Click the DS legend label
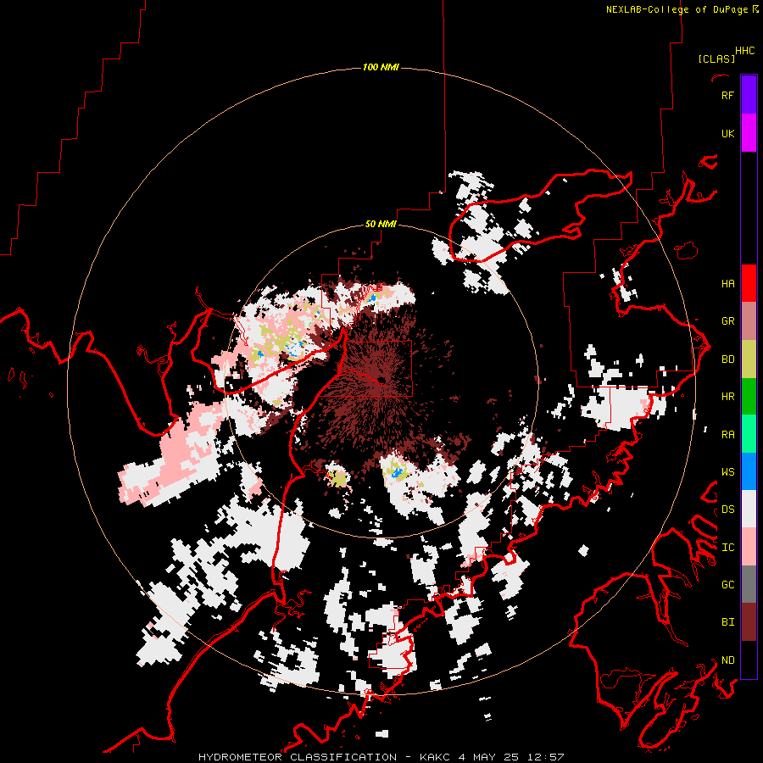The image size is (763, 763). point(727,509)
